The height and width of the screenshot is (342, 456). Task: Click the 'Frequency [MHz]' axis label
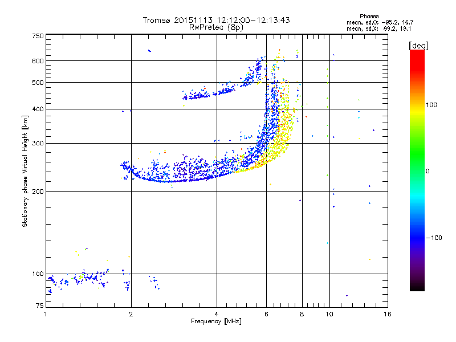tap(216, 321)
